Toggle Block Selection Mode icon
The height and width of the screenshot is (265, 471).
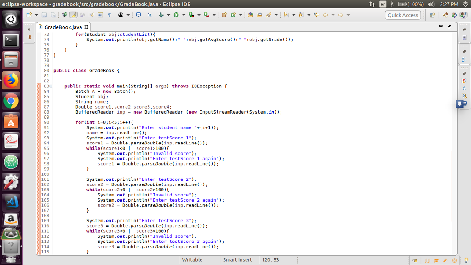pos(100,15)
